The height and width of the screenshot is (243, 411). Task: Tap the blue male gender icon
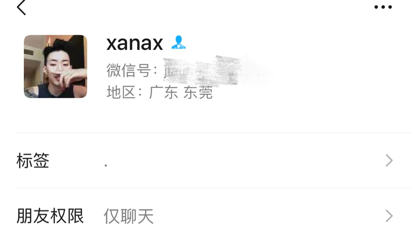[179, 42]
